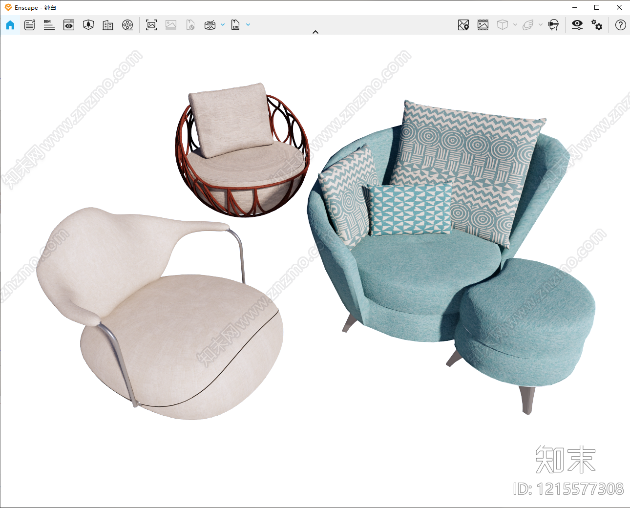Show the BIM information panel
The width and height of the screenshot is (630, 508).
pyautogui.click(x=49, y=25)
